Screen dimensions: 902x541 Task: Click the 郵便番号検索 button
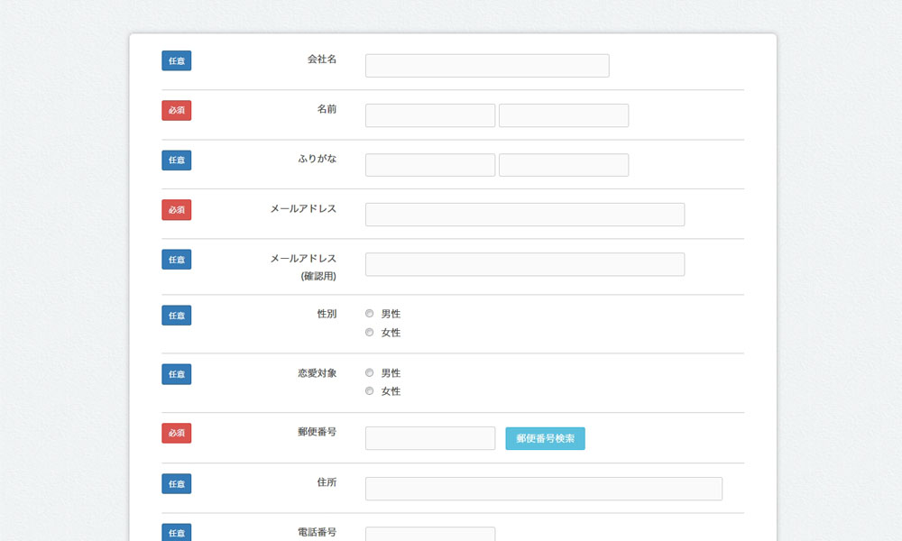(x=546, y=439)
